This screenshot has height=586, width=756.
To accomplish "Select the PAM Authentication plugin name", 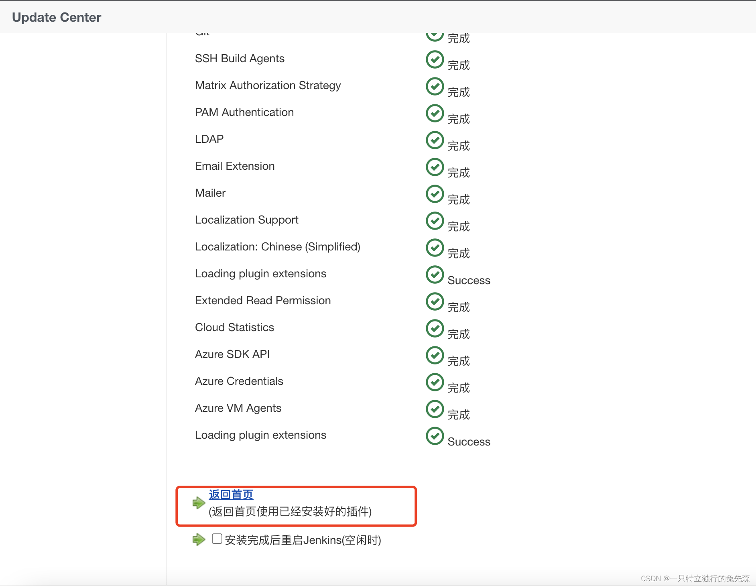I will [244, 112].
